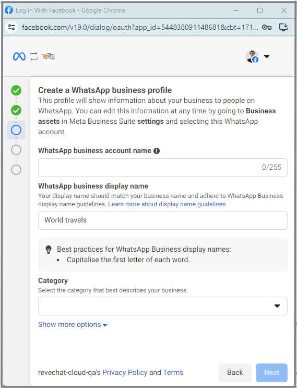Click the revechat app logo icon
The height and width of the screenshot is (388, 297).
pyautogui.click(x=49, y=56)
